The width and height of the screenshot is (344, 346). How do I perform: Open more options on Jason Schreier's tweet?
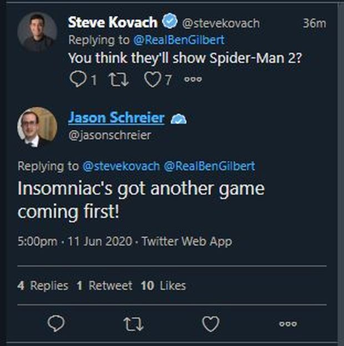point(287,323)
